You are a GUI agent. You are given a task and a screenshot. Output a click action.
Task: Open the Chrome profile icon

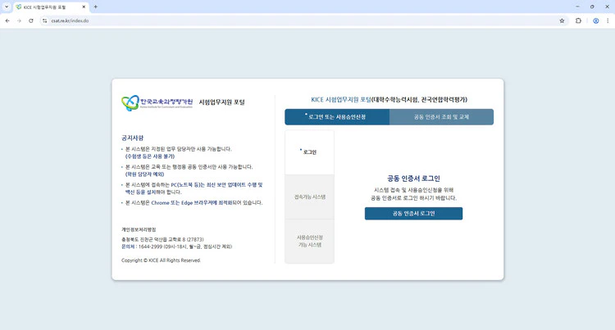click(x=596, y=20)
